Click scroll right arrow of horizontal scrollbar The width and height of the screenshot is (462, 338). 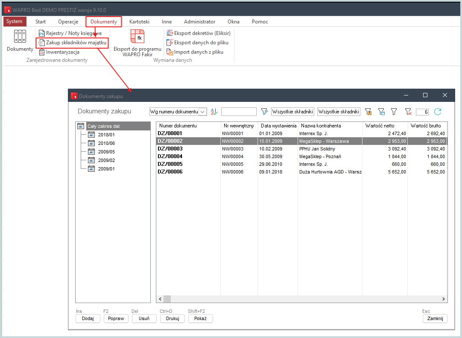point(444,299)
